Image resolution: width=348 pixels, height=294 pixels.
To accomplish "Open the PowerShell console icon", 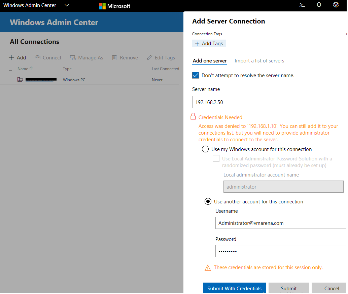I will coord(302,5).
